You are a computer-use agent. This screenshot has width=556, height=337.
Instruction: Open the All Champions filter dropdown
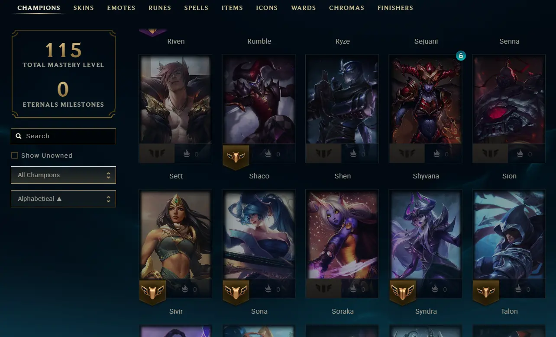tap(63, 175)
